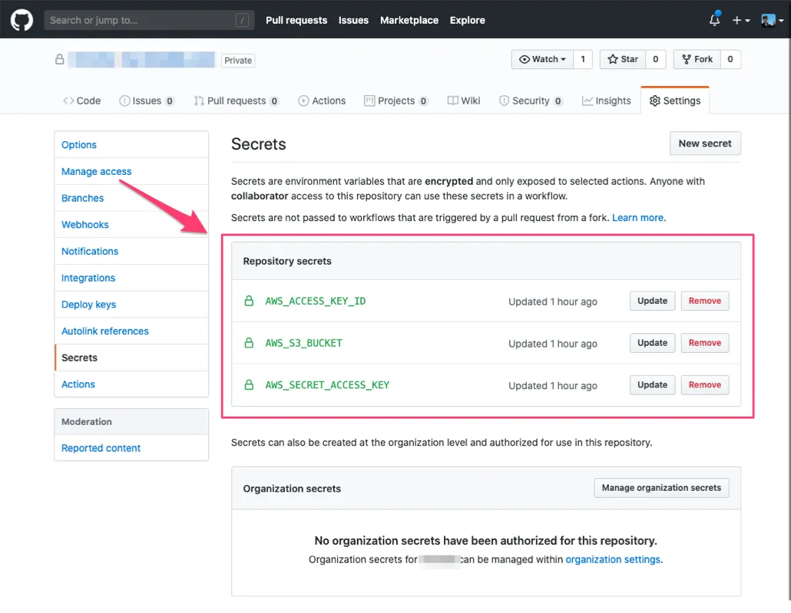Screen dimensions: 791x613
Task: Expand the Watch dropdown
Action: pyautogui.click(x=542, y=59)
